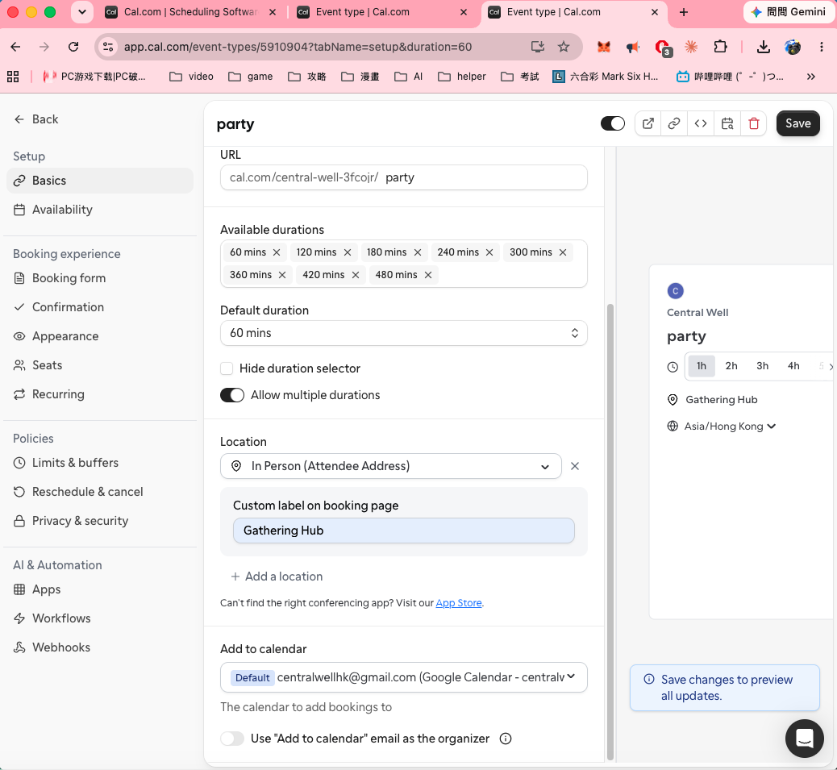The image size is (837, 770).
Task: Disable Allow multiple durations
Action: (232, 395)
